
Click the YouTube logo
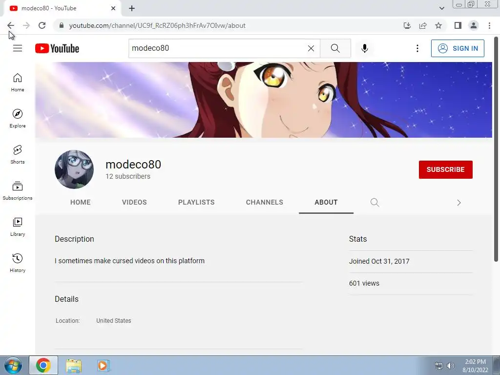(x=57, y=48)
